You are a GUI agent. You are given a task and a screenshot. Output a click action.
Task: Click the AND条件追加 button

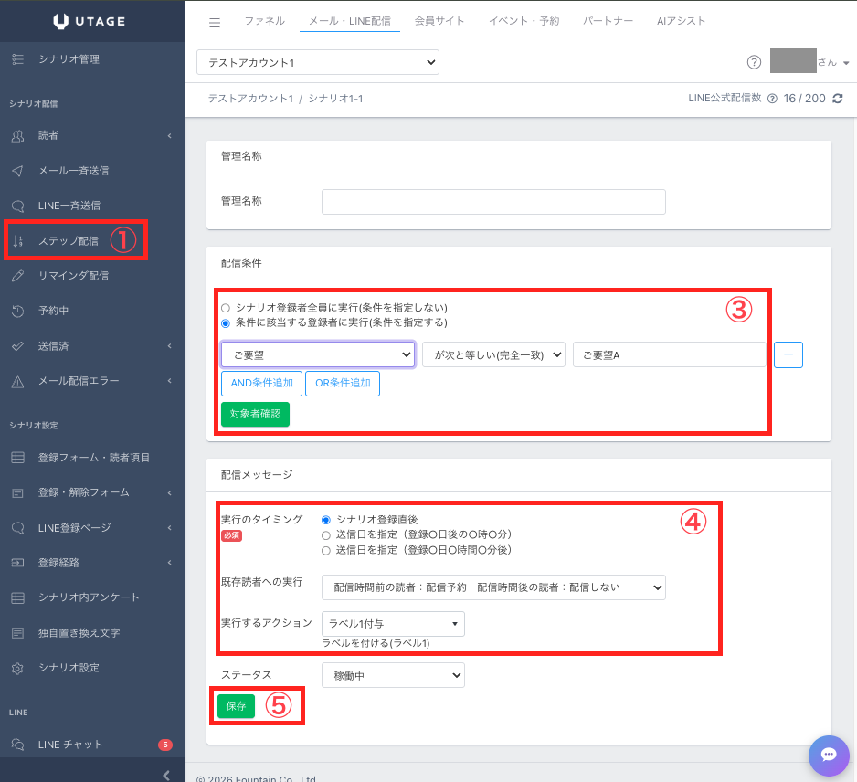[260, 384]
